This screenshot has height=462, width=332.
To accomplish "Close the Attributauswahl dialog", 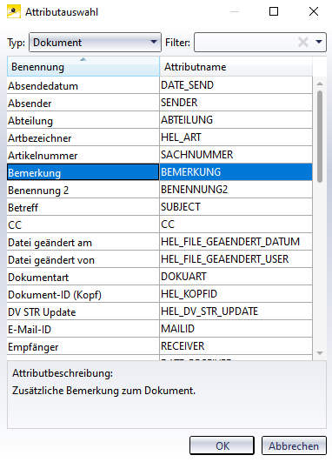I will click(x=314, y=11).
